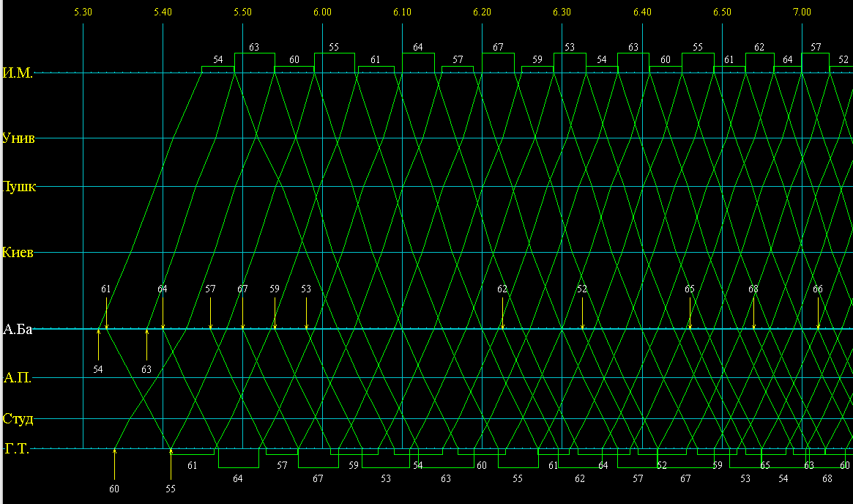Select the 6.00 time label at top
Image resolution: width=853 pixels, height=504 pixels.
(x=322, y=12)
